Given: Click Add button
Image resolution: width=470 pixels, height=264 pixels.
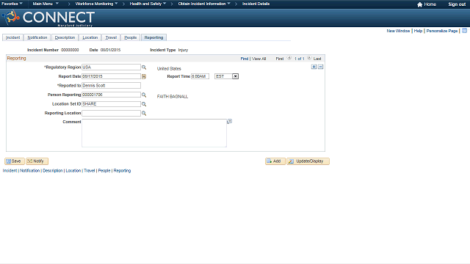Looking at the screenshot, I should tap(275, 161).
